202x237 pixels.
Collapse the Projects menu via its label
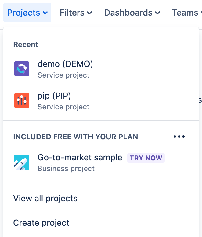[x=23, y=13]
